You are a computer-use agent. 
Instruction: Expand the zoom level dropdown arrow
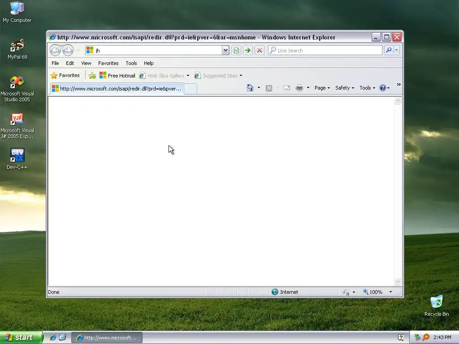(390, 292)
